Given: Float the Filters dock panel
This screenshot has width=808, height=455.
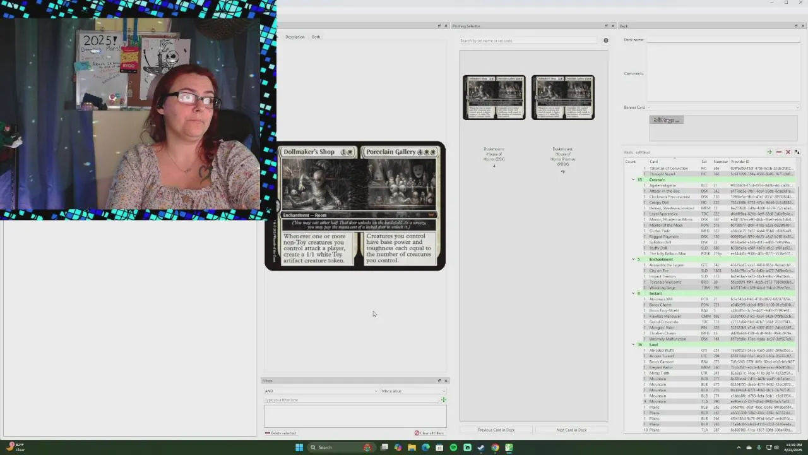Looking at the screenshot, I should pyautogui.click(x=439, y=380).
